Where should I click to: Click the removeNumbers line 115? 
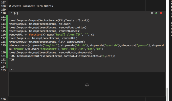[45, 31]
